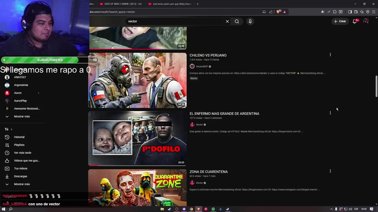Open Vector channel under ZONA DE CUARENTENA
The height and width of the screenshot is (212, 378).
pos(199,183)
